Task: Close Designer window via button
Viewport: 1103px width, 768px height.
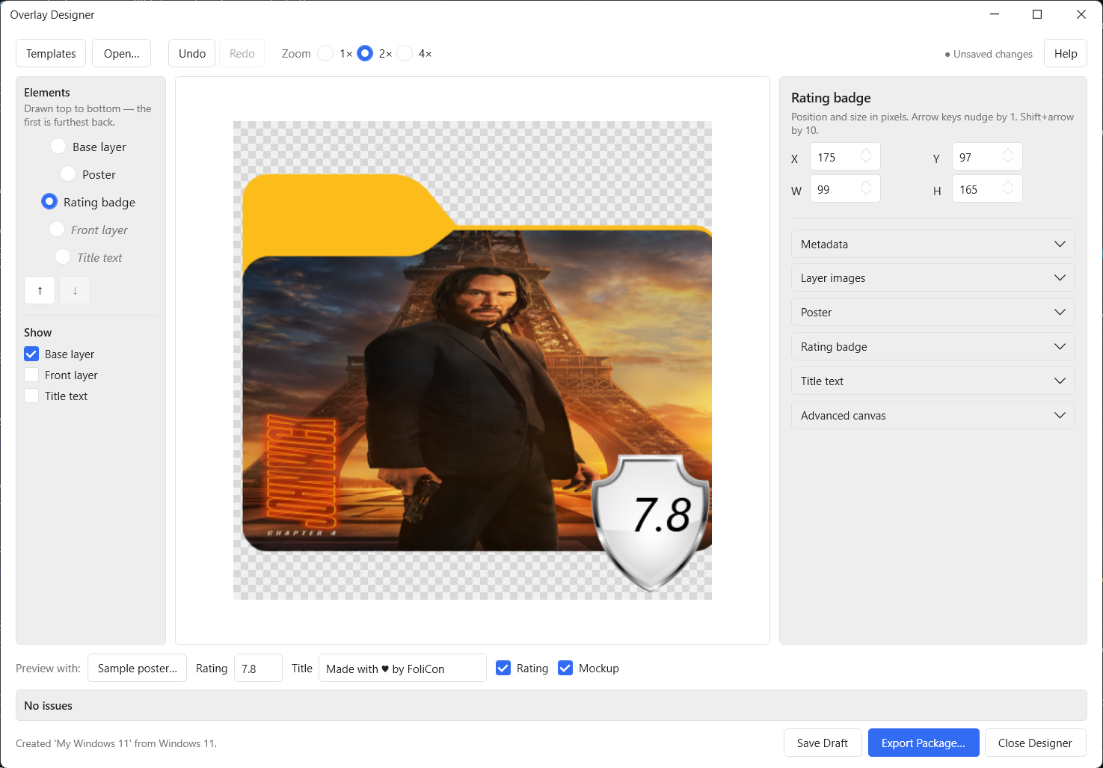Action: (1035, 743)
